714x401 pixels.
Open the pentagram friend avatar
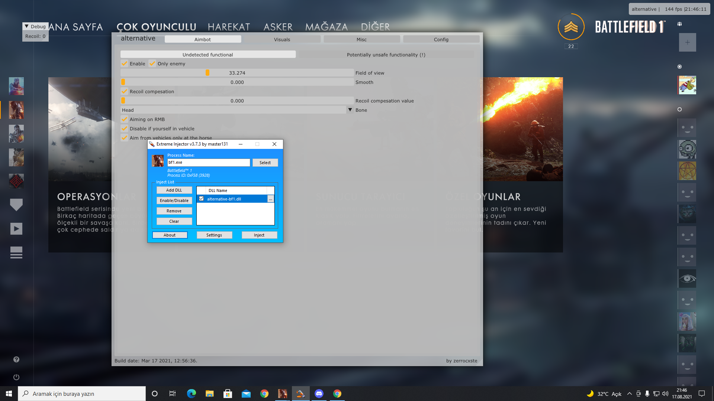(687, 171)
